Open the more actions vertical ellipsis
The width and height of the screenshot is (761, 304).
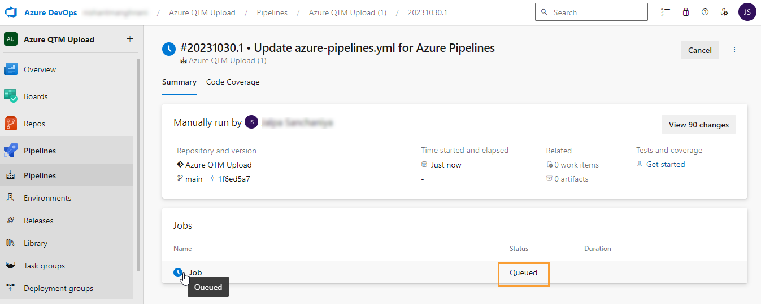[x=734, y=50]
